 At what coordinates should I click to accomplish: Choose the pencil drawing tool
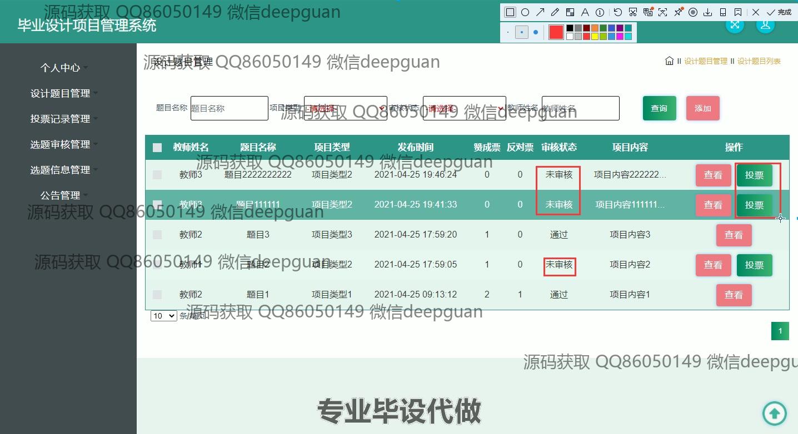pyautogui.click(x=555, y=12)
